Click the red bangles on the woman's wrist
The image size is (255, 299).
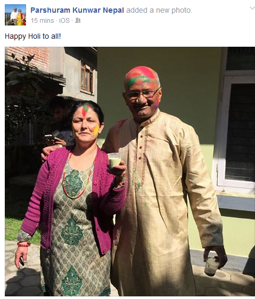pyautogui.click(x=23, y=244)
